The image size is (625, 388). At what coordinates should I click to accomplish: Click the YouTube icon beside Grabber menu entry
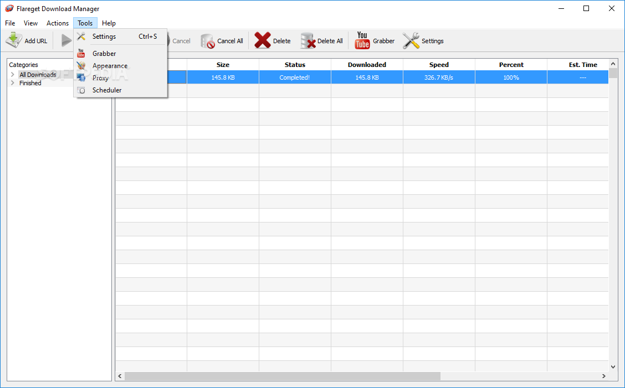click(81, 53)
